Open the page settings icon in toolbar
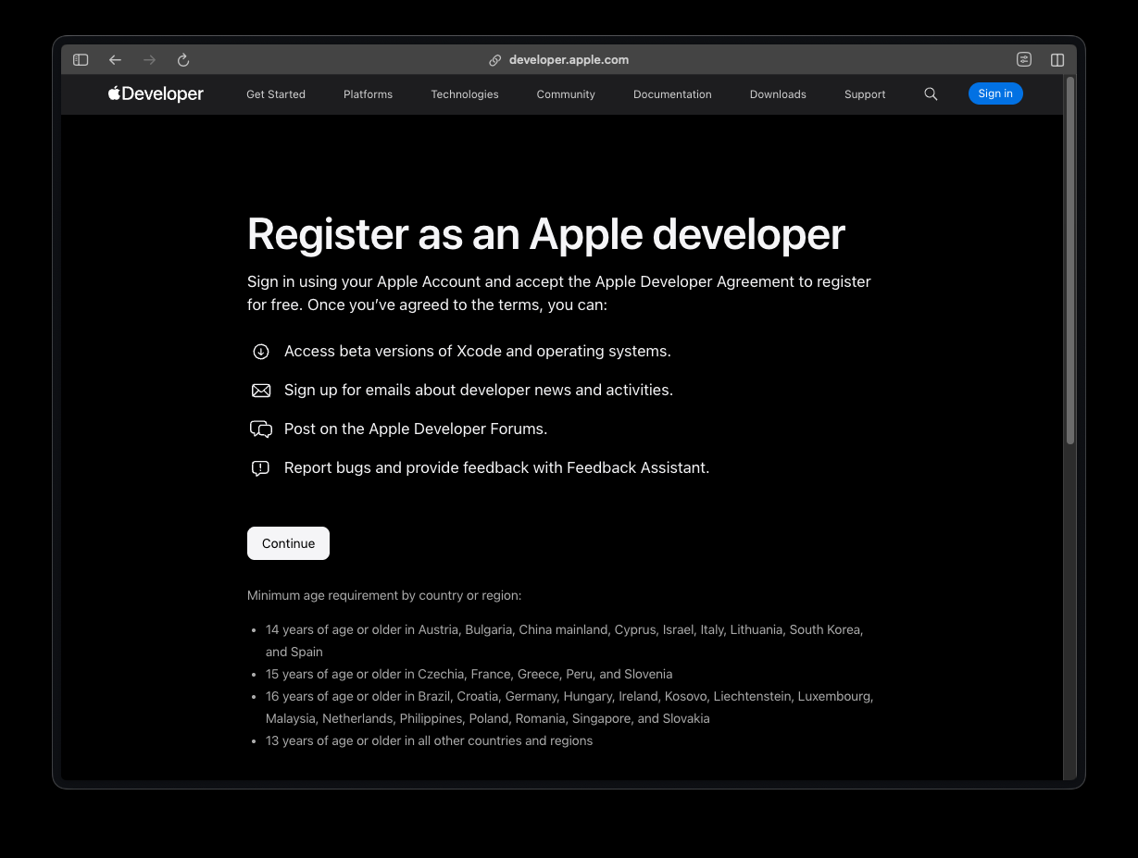The width and height of the screenshot is (1138, 858). coord(1023,60)
